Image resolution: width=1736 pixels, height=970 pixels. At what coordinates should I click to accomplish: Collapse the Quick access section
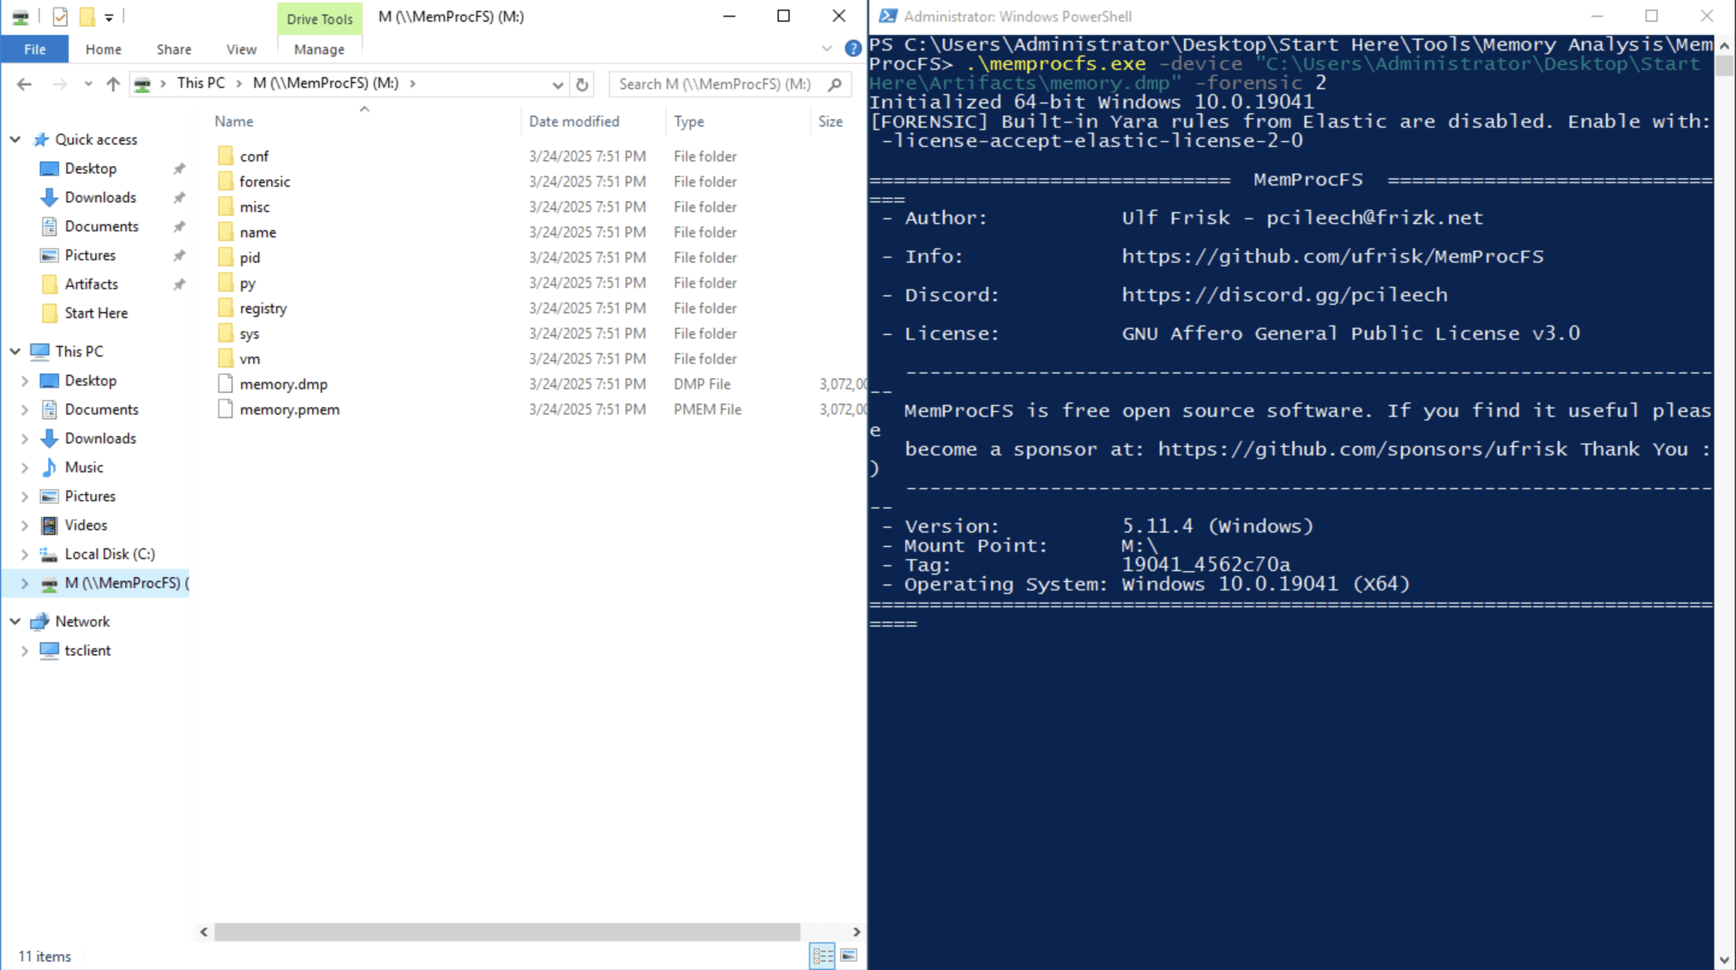tap(15, 139)
